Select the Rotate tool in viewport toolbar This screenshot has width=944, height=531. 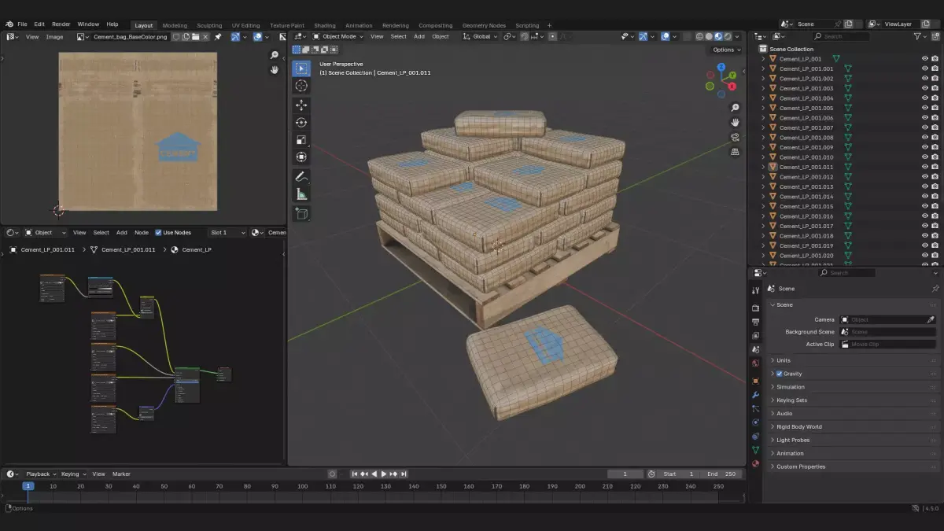[301, 122]
